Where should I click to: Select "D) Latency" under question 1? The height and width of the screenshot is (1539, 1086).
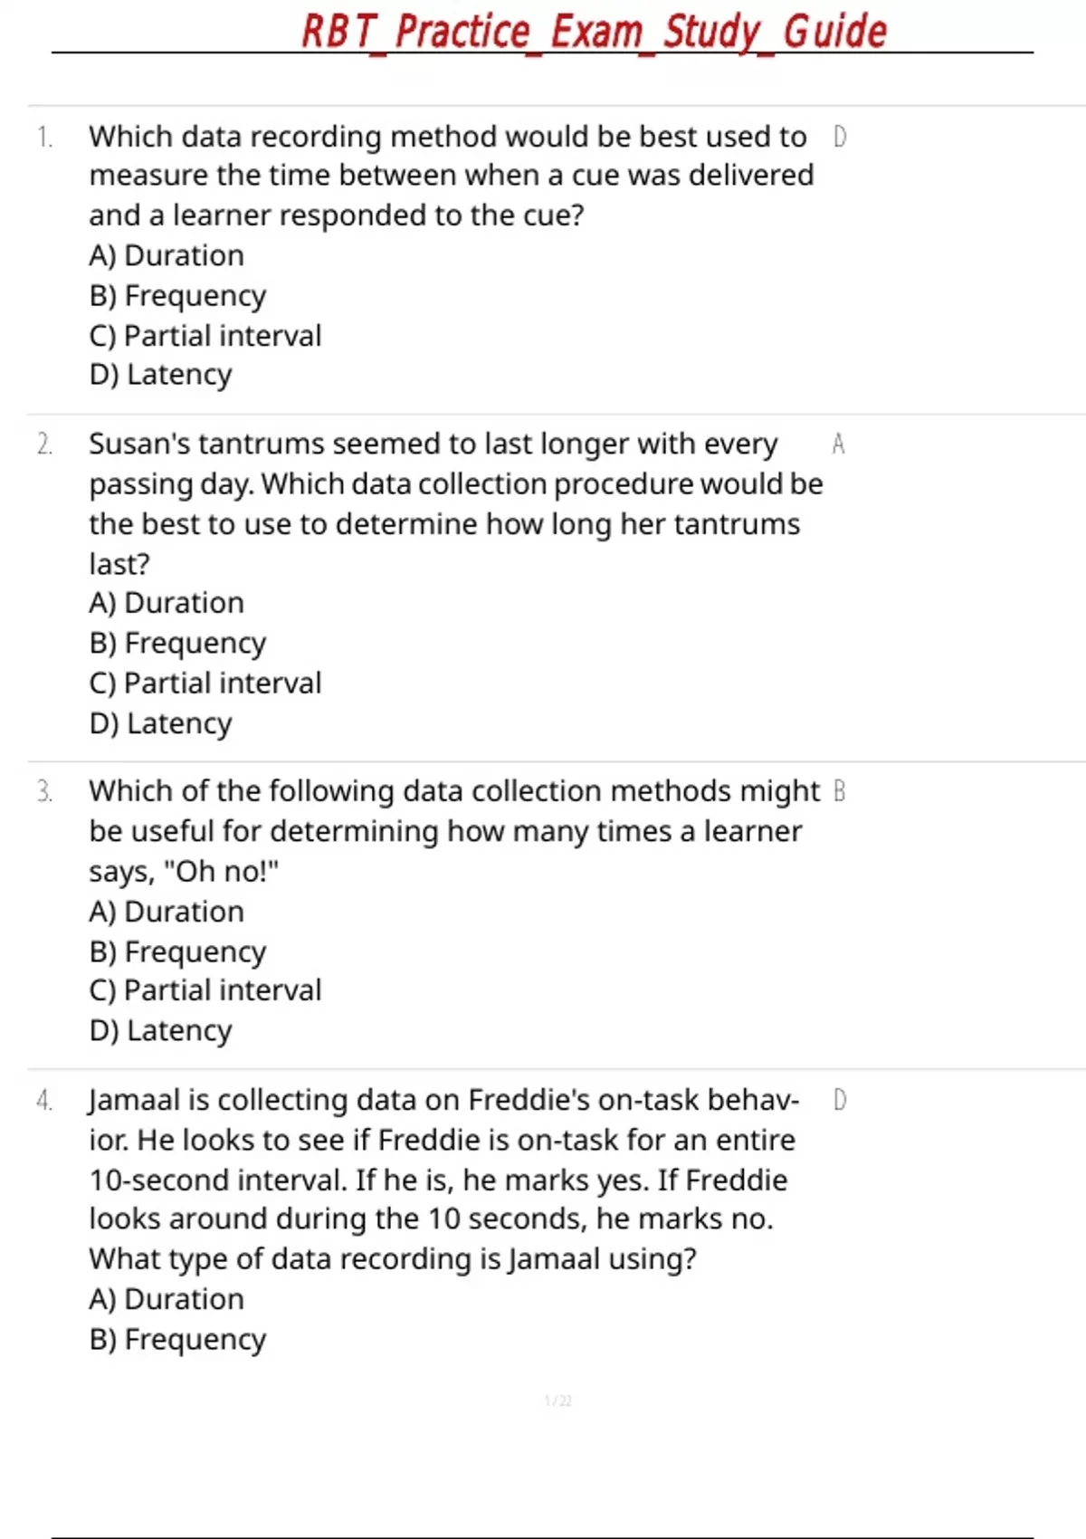pos(161,375)
